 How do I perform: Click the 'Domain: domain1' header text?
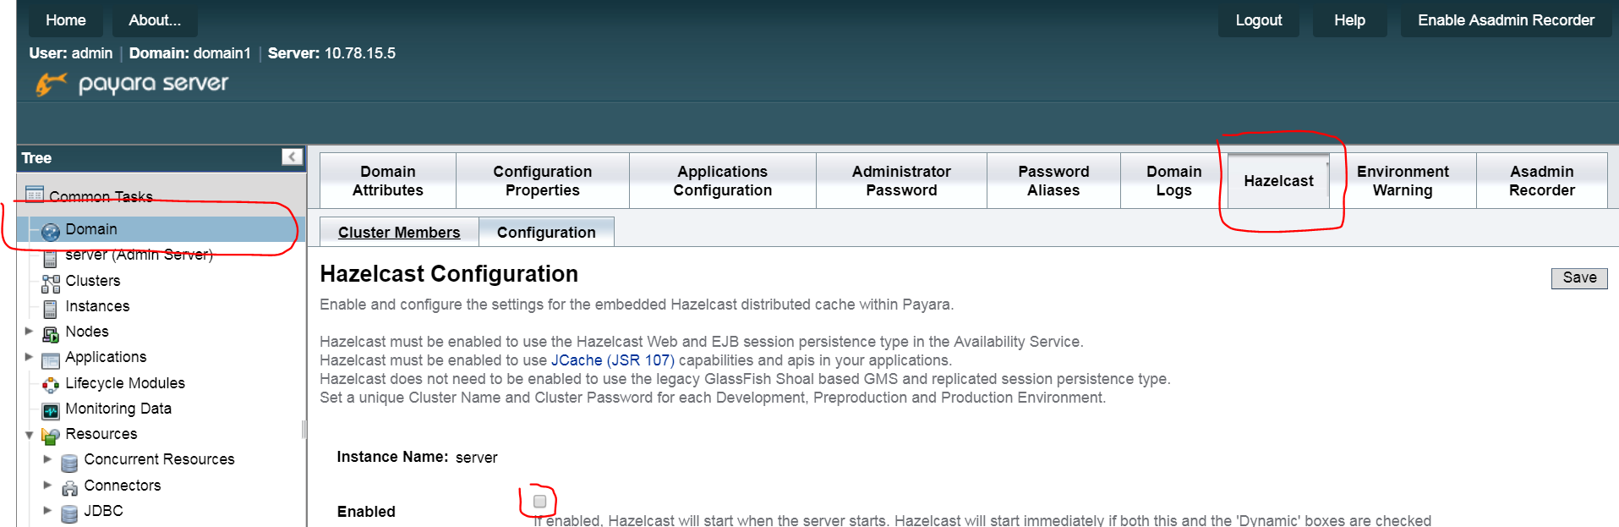coord(190,53)
